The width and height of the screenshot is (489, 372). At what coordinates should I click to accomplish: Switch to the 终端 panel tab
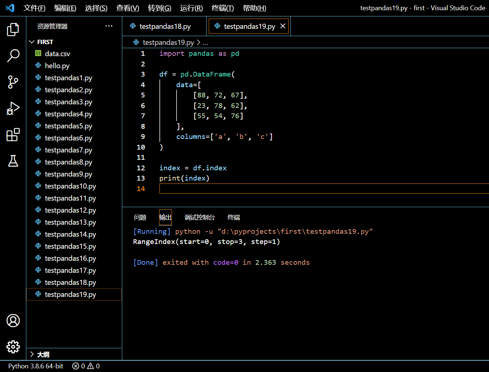pos(234,217)
